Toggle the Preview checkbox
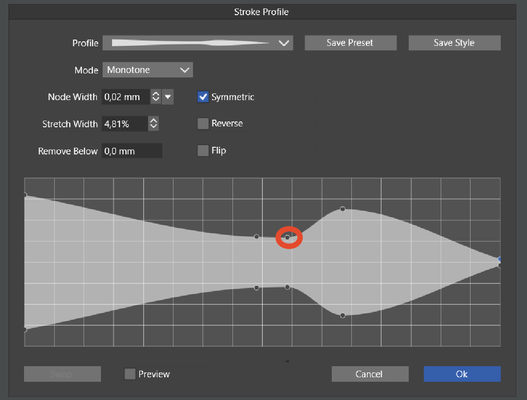The image size is (527, 400). [130, 374]
